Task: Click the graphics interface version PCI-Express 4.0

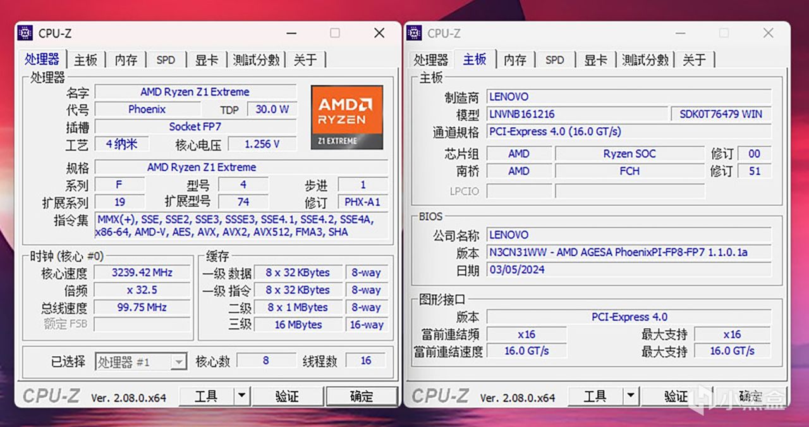Action: (x=629, y=317)
